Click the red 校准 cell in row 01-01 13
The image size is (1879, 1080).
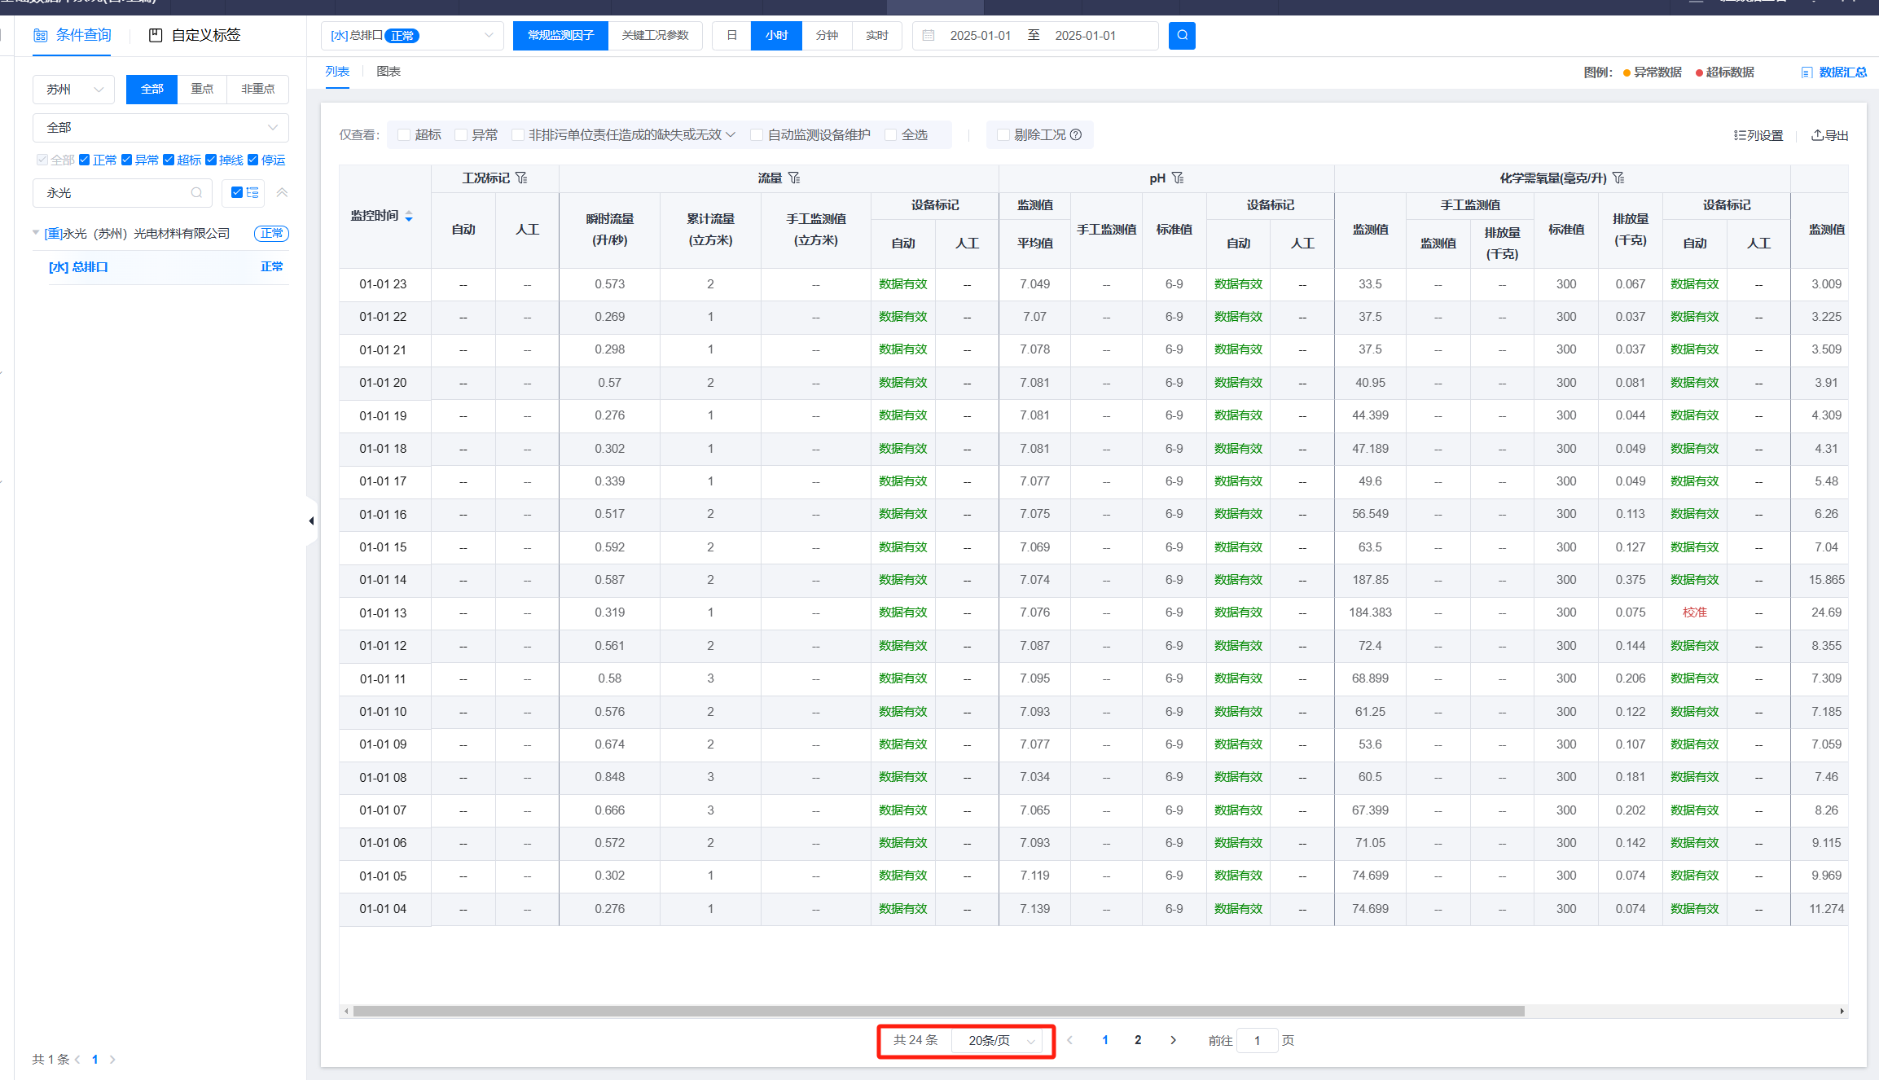[x=1694, y=612]
